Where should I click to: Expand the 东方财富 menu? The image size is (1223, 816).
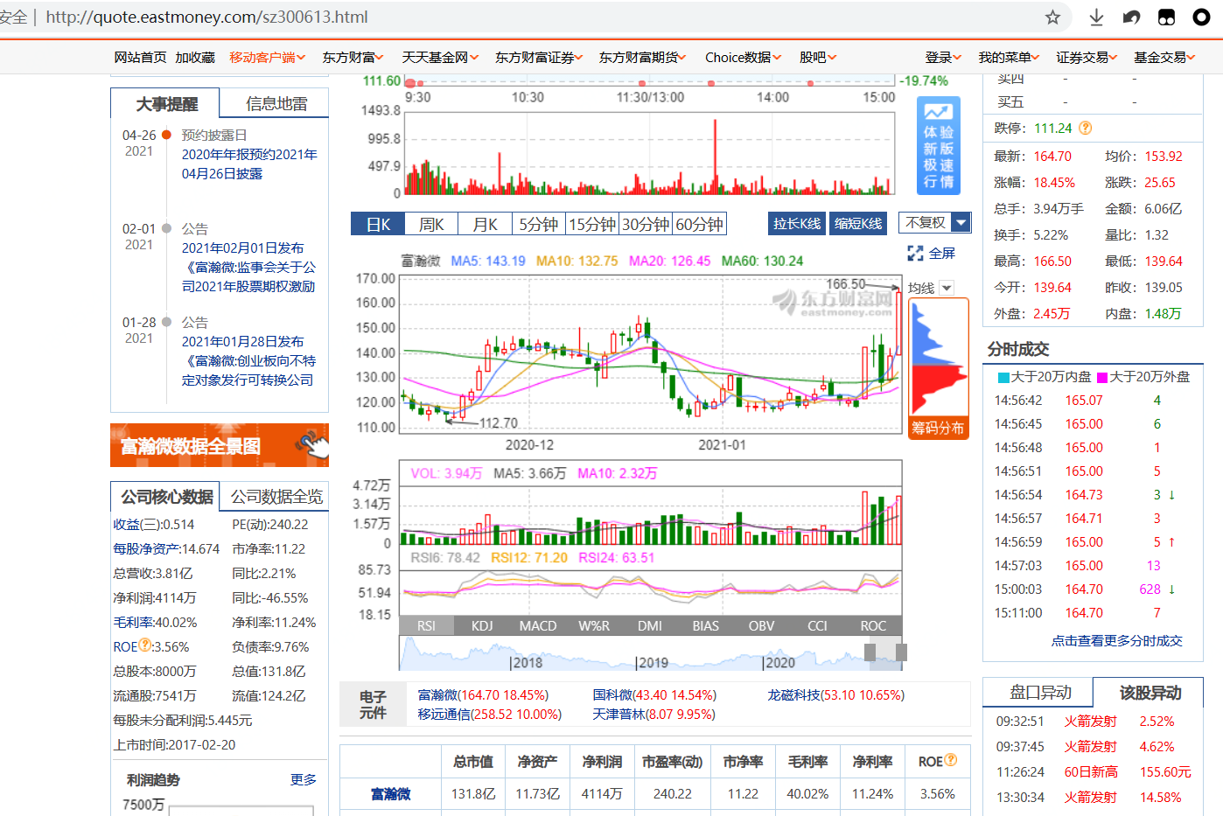tap(353, 58)
